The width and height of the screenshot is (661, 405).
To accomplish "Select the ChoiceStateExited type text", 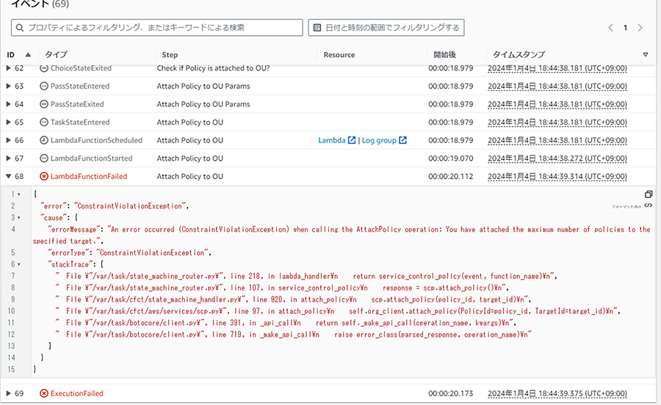I will 81,68.
